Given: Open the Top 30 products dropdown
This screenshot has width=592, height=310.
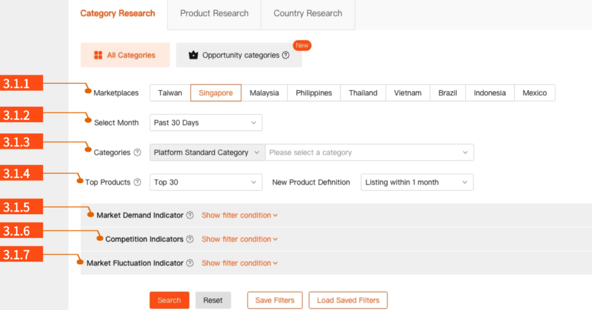Looking at the screenshot, I should point(205,182).
